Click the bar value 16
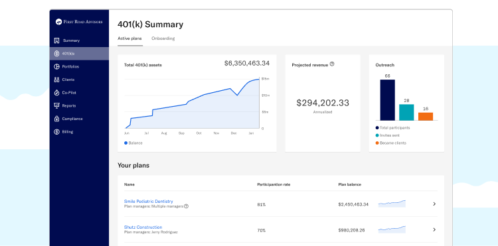Viewport: 498px width, 246px height. [426, 109]
